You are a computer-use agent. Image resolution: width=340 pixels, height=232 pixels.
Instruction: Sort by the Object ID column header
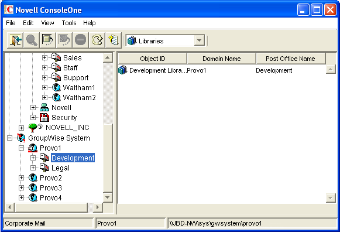(x=152, y=59)
